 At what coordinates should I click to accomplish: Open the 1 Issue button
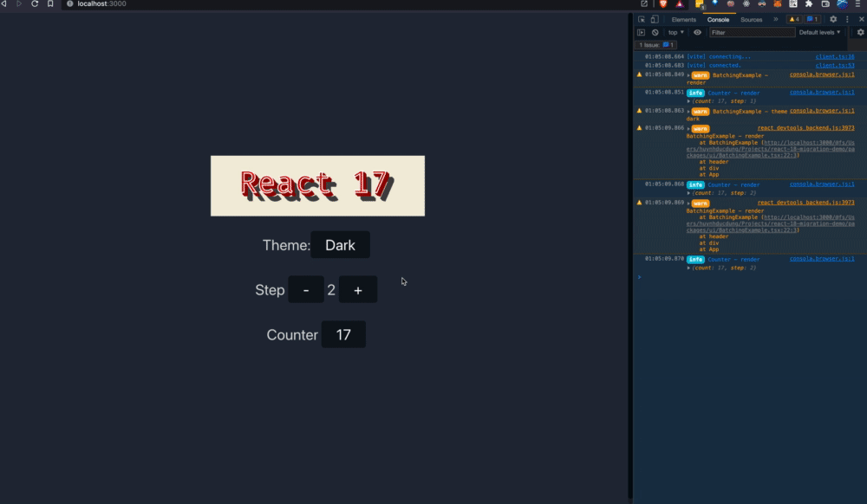pos(655,45)
